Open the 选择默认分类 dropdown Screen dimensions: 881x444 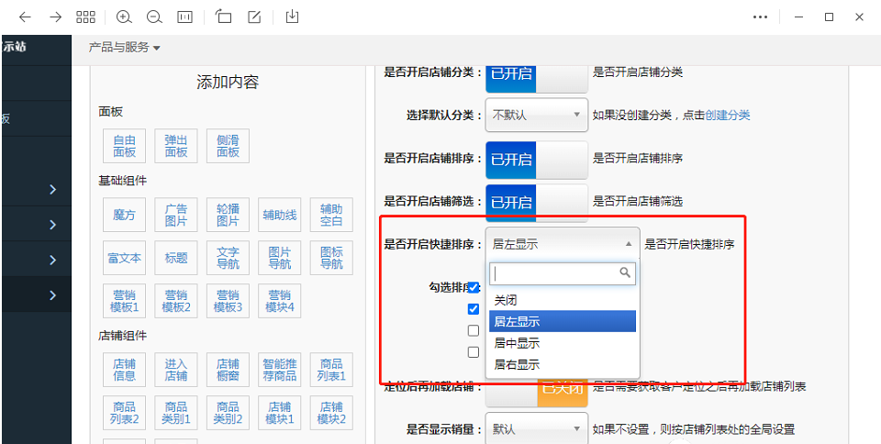point(536,116)
